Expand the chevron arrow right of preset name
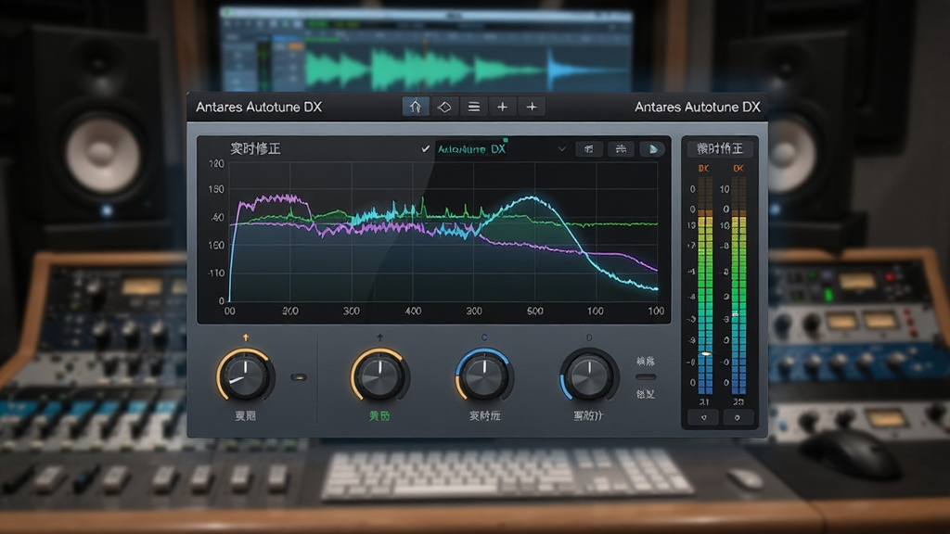 561,149
